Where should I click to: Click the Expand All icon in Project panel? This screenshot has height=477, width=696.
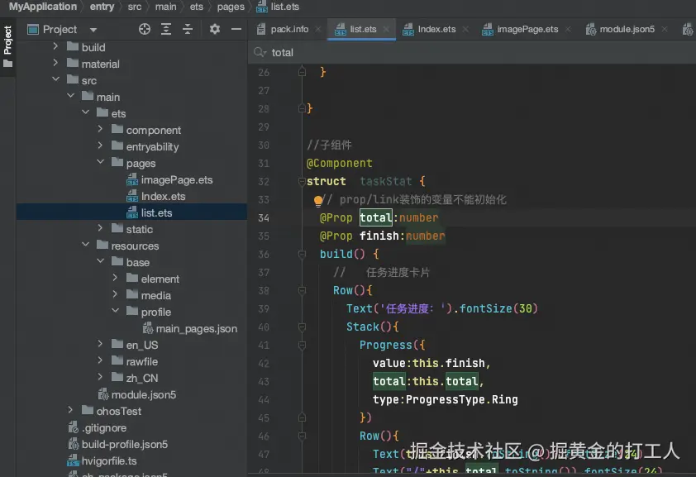click(x=166, y=29)
